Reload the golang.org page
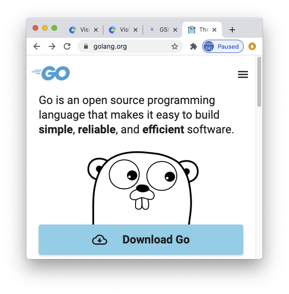This screenshot has width=289, height=294. pyautogui.click(x=67, y=46)
